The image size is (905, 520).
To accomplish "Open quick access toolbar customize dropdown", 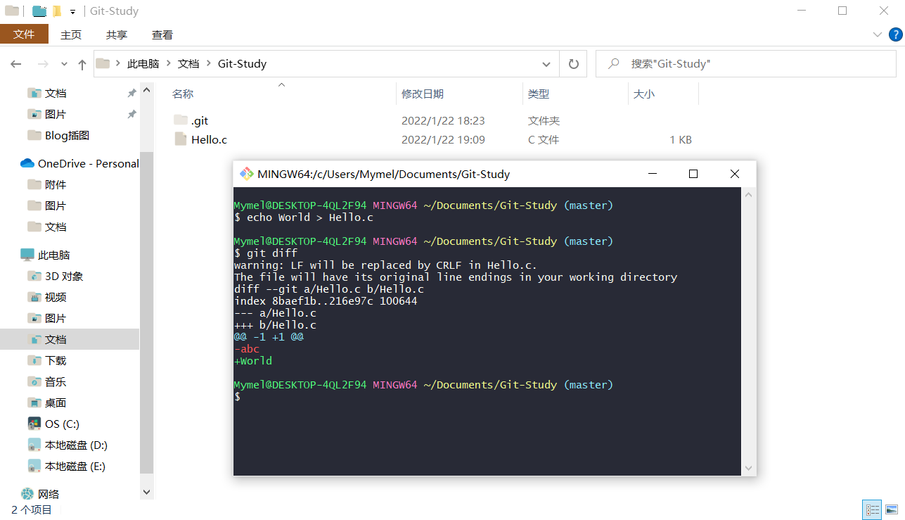I will point(72,11).
